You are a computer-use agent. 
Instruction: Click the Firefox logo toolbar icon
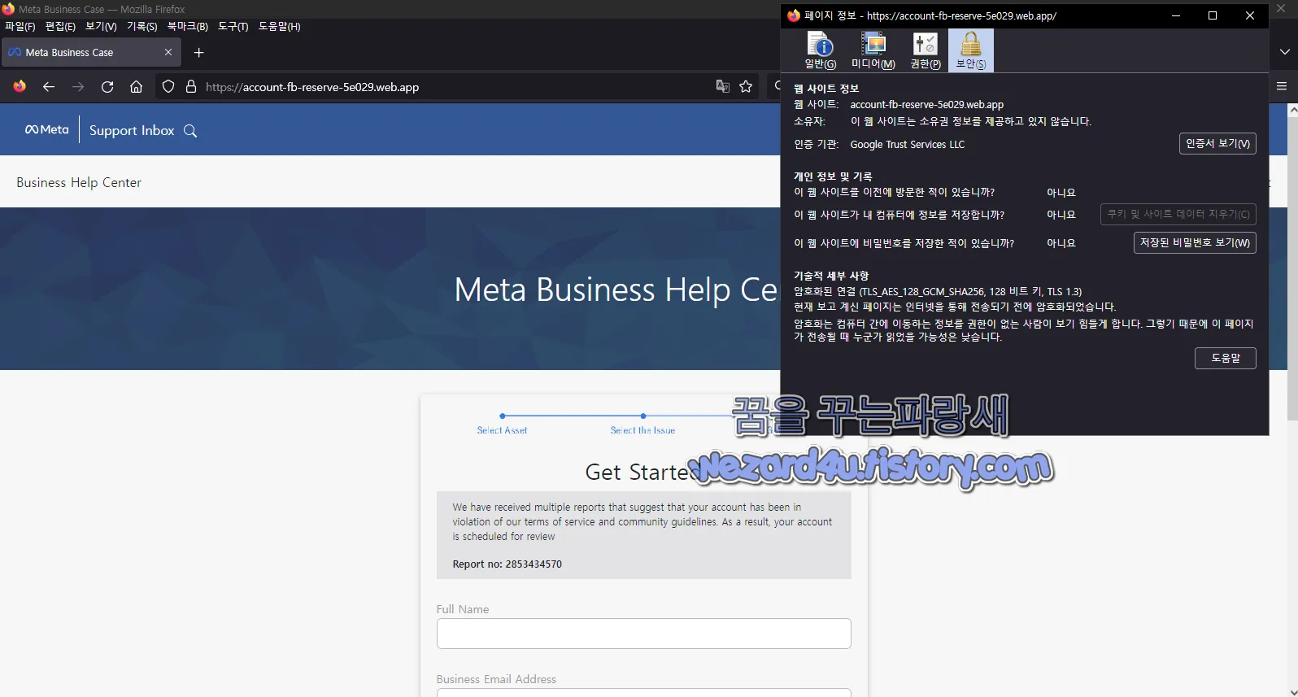20,87
